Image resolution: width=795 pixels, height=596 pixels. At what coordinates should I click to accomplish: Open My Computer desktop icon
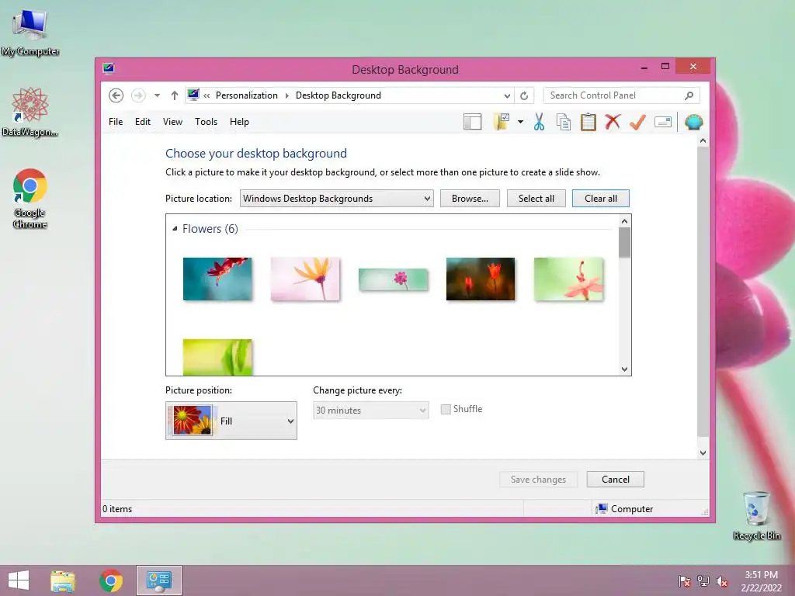pyautogui.click(x=30, y=33)
